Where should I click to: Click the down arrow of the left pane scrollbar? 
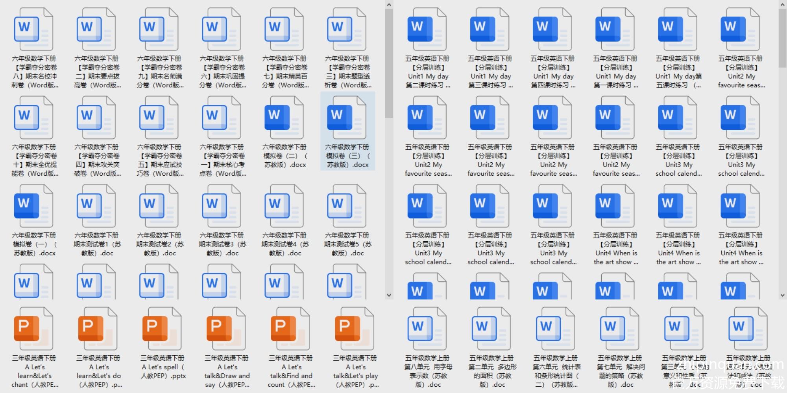[389, 295]
